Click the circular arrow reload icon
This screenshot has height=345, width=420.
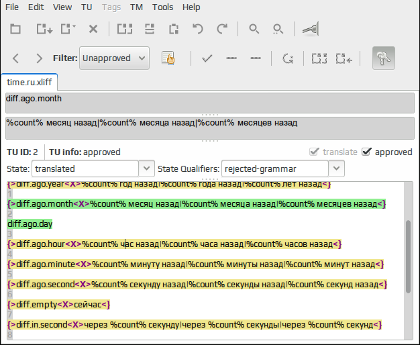pos(288,58)
